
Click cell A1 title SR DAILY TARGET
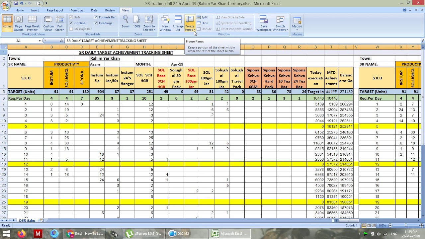[x=126, y=52]
